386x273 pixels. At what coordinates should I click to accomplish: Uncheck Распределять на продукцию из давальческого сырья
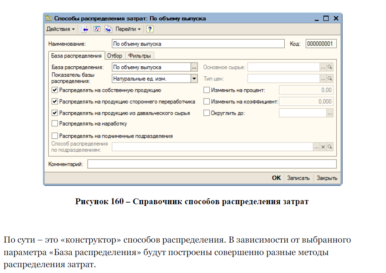[x=55, y=113]
